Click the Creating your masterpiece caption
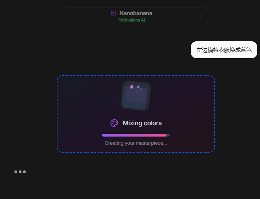The width and height of the screenshot is (260, 199). [x=136, y=143]
